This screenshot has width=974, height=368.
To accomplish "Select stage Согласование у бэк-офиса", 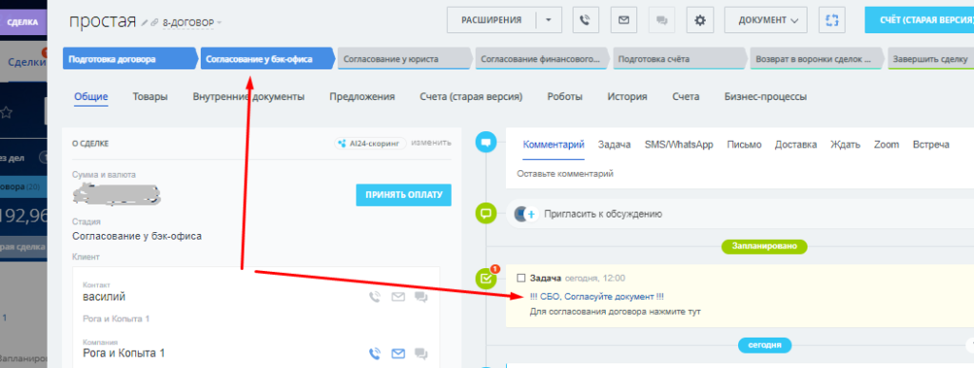I will (266, 60).
